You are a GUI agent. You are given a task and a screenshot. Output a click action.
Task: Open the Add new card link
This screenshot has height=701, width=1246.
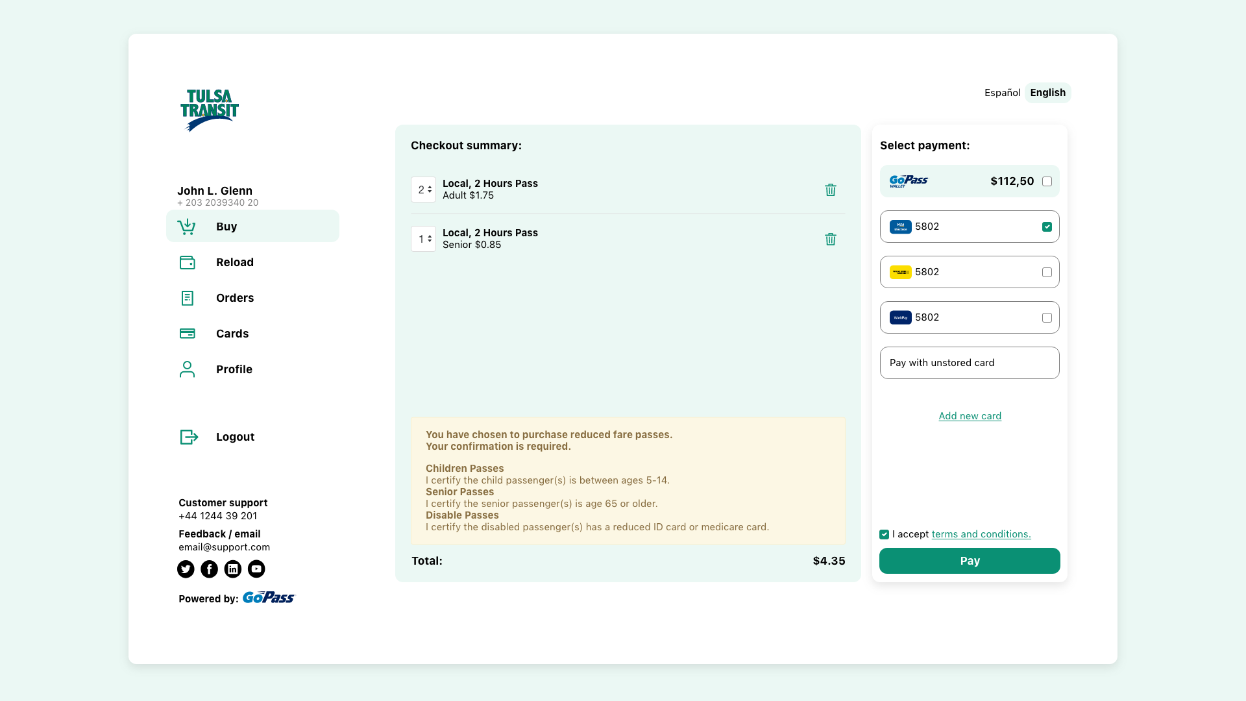click(970, 416)
